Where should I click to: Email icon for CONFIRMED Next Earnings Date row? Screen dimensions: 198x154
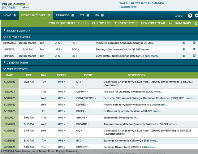(x=194, y=56)
